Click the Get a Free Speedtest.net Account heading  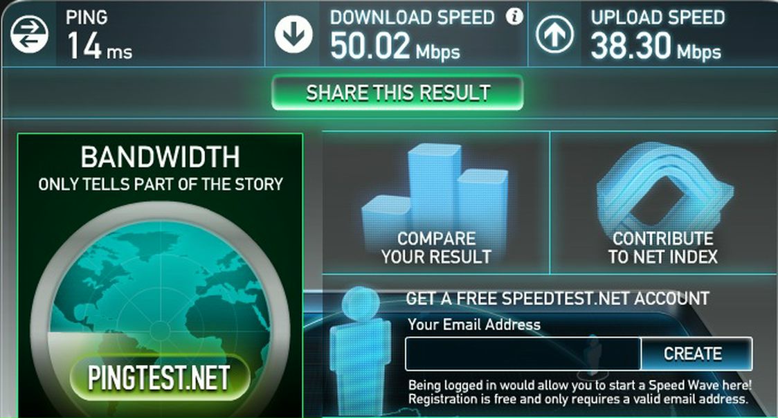point(557,298)
